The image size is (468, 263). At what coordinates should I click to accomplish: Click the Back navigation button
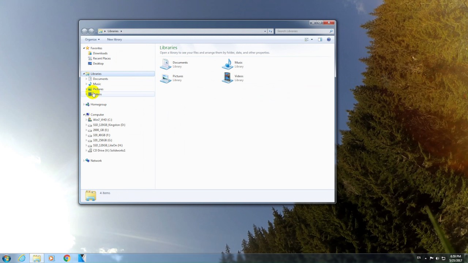(x=84, y=31)
